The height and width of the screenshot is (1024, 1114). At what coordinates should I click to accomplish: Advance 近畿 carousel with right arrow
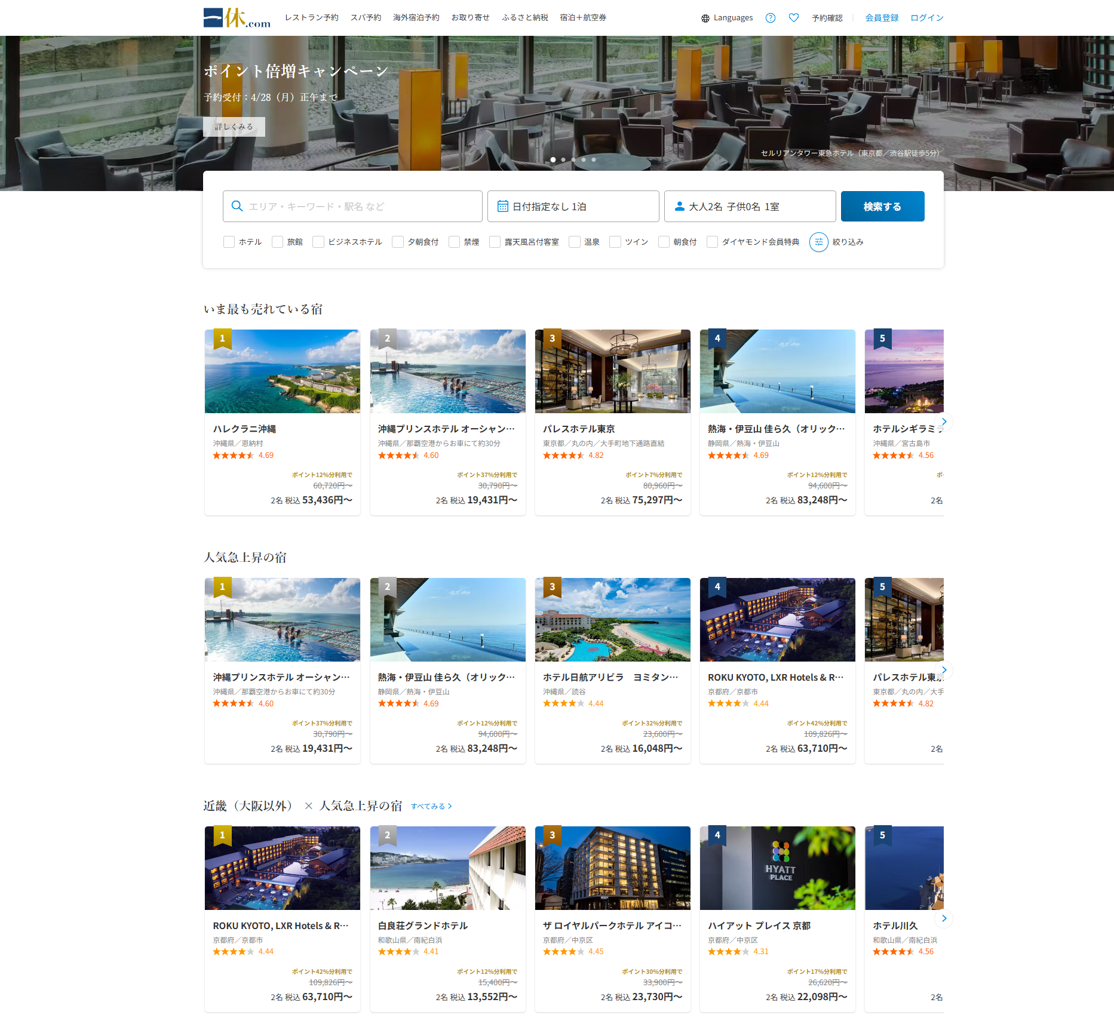click(944, 918)
